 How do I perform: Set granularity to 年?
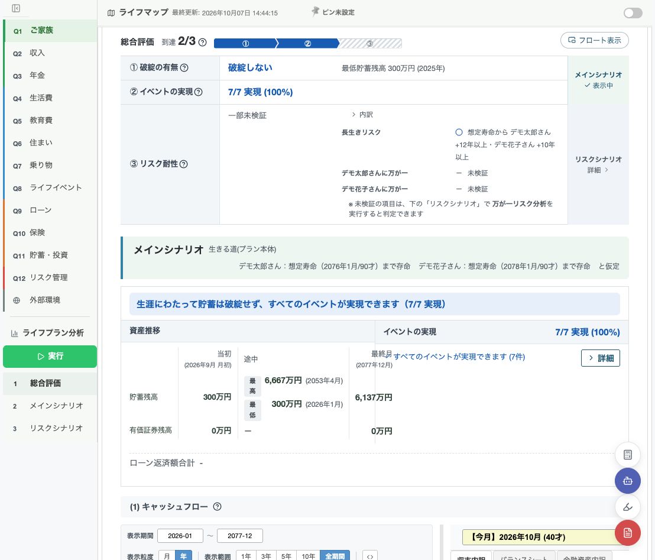pos(183,556)
